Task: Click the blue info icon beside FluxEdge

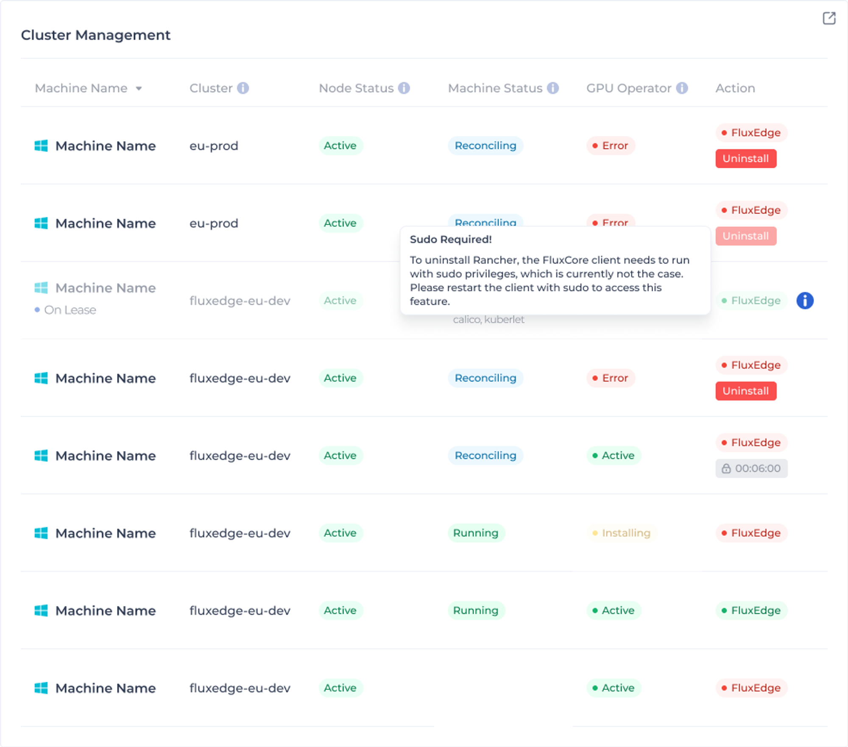Action: [x=805, y=301]
